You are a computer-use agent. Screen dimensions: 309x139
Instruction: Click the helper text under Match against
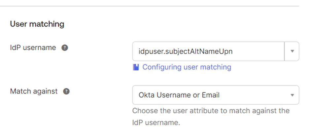[211, 117]
